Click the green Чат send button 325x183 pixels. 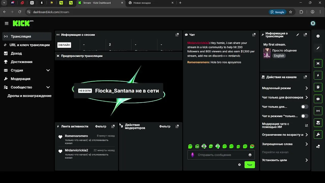click(x=250, y=165)
